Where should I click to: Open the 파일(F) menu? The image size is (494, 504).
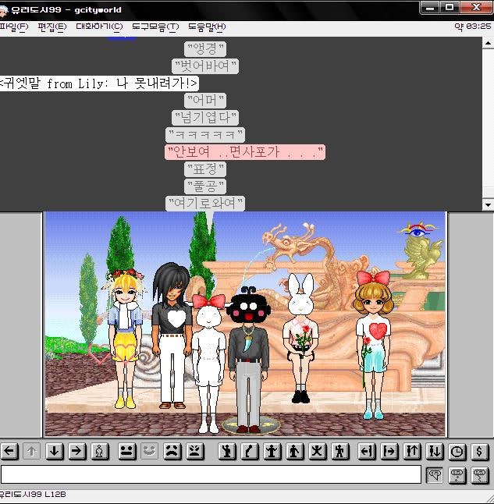point(13,27)
